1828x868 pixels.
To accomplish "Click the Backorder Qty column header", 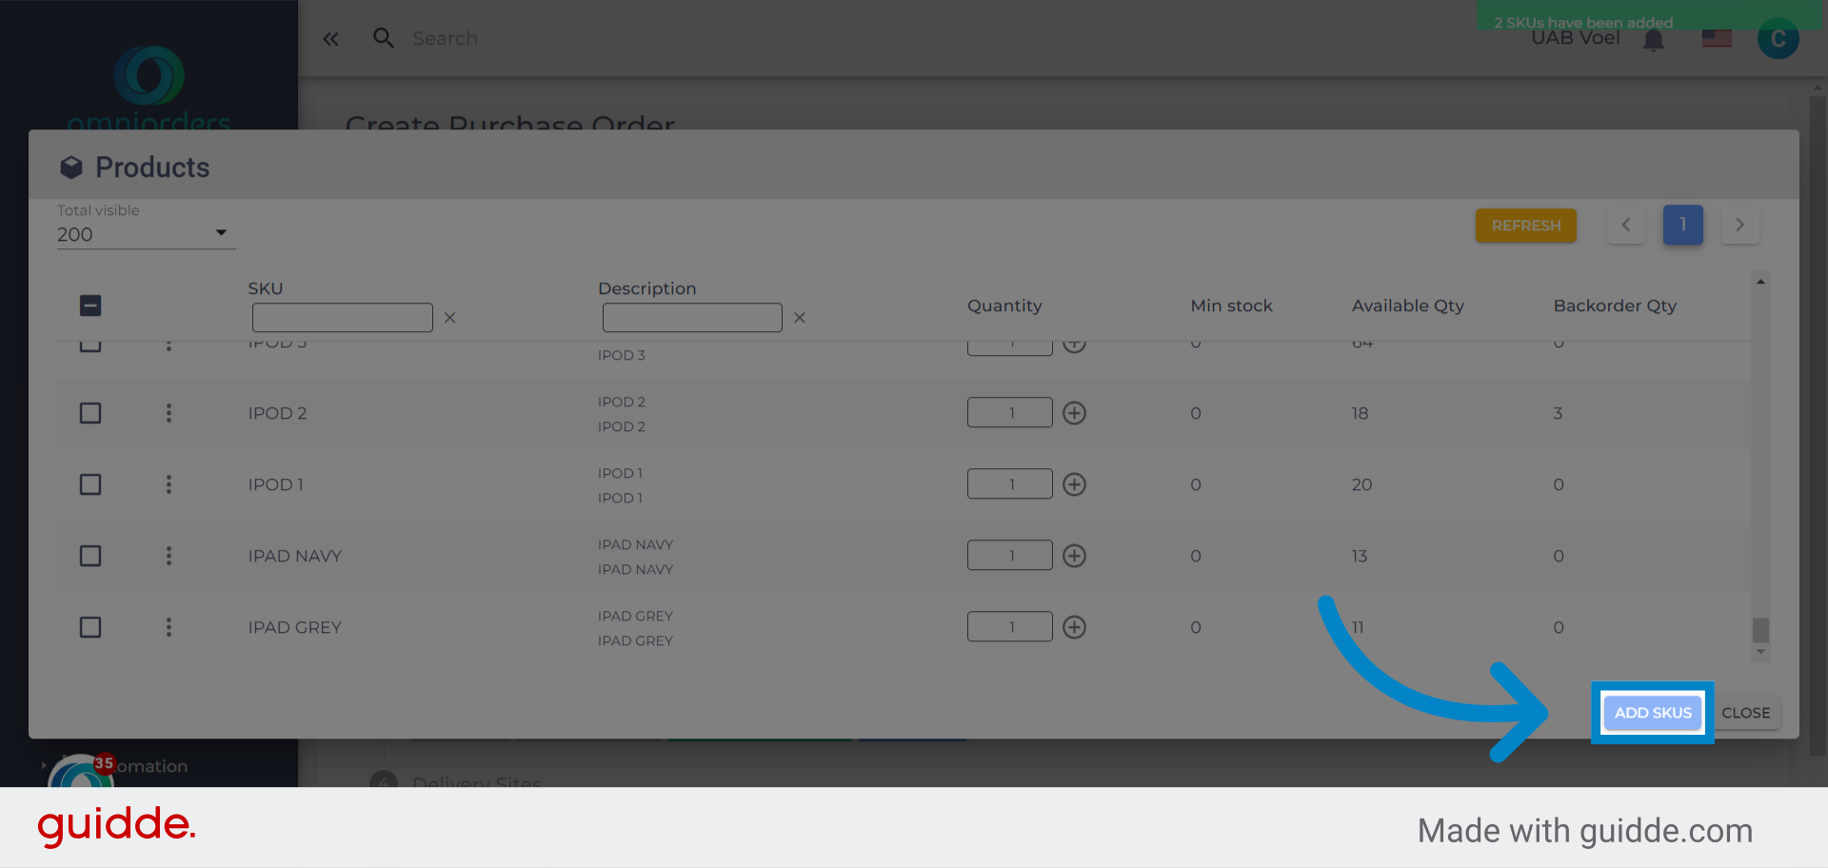I will 1615,306.
